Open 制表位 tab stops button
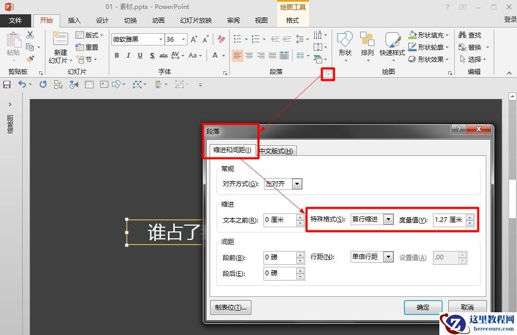The width and height of the screenshot is (517, 335). 230,307
